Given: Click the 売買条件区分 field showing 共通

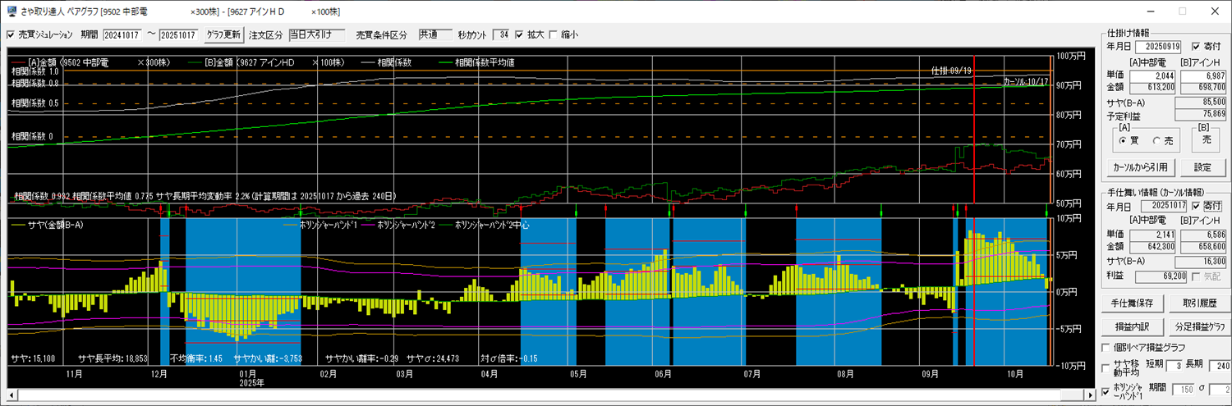Looking at the screenshot, I should pyautogui.click(x=434, y=35).
